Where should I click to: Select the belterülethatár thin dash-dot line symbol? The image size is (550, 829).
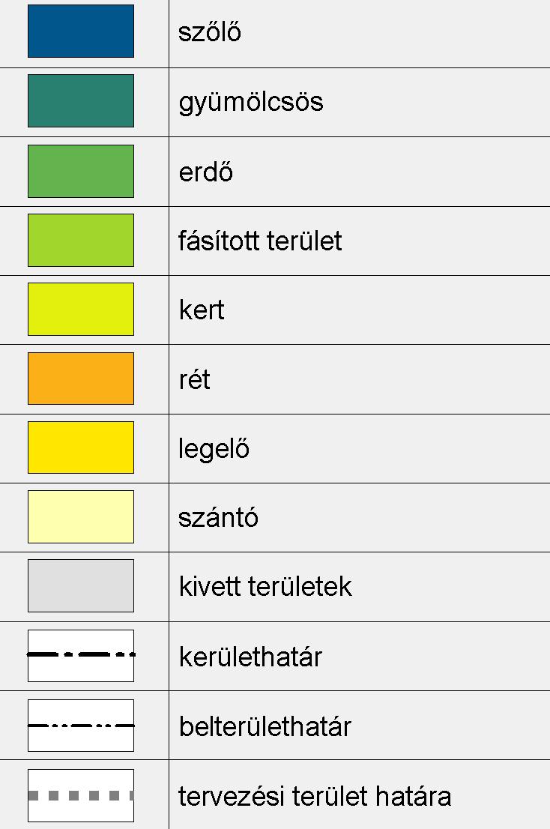pos(81,726)
